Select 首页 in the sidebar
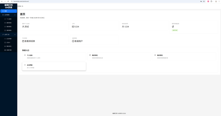Screen dimensions: 221x116 click(x=9, y=11)
